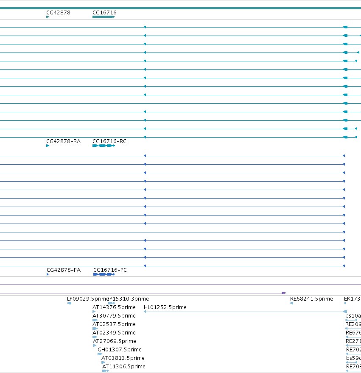
Task: Click the AT03813.5prime feature glyph
Action: click(x=103, y=362)
